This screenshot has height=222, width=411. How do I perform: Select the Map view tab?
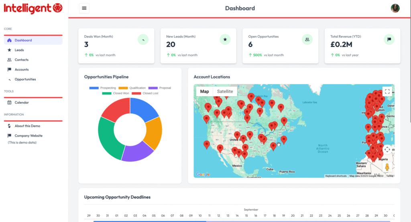205,91
